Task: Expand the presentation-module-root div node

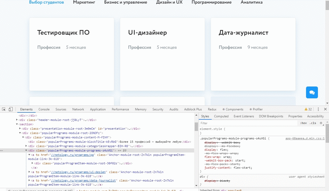Action: pyautogui.click(x=20, y=129)
